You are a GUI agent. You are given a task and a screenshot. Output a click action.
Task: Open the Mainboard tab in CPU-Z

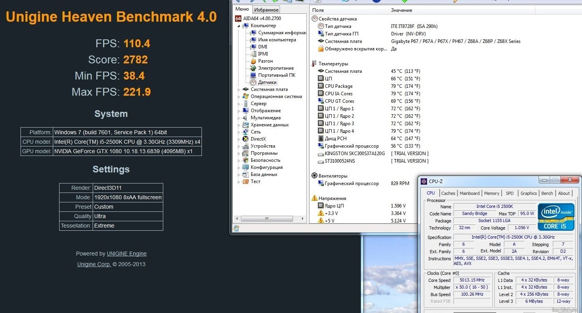pos(470,193)
